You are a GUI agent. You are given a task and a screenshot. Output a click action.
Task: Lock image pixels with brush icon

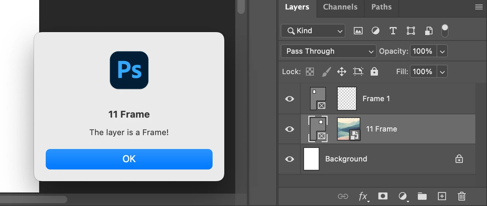coord(326,72)
